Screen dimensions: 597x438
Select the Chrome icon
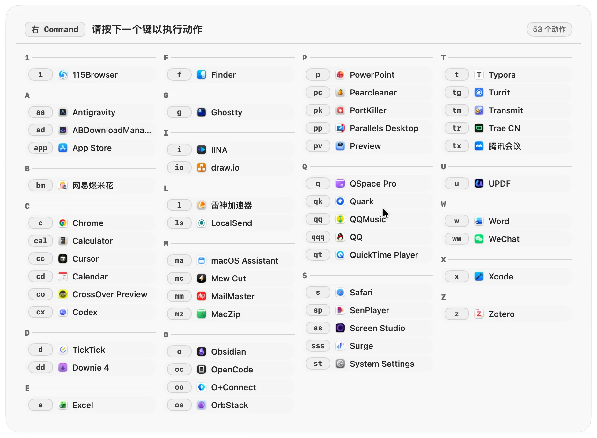point(63,223)
